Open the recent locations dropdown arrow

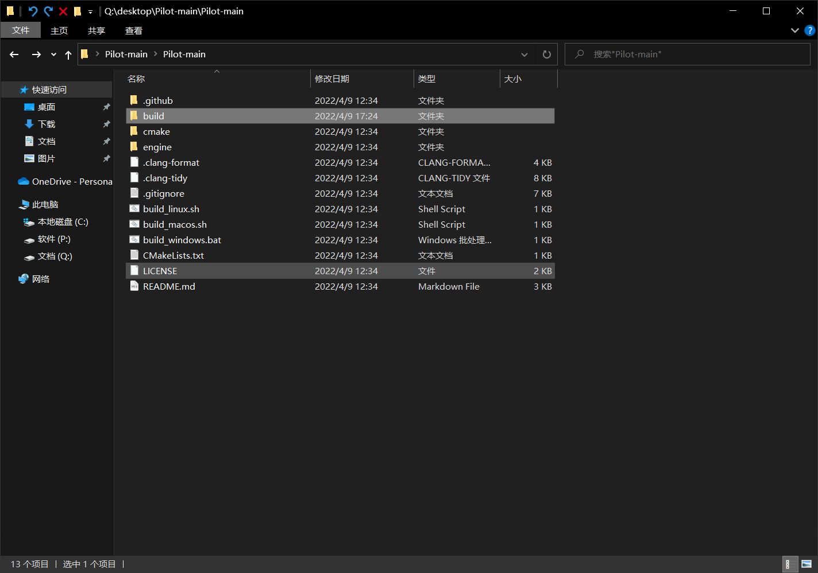pyautogui.click(x=53, y=55)
